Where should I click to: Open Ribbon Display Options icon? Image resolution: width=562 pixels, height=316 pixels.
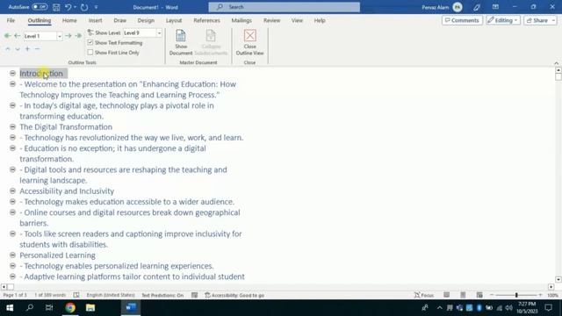[495, 7]
